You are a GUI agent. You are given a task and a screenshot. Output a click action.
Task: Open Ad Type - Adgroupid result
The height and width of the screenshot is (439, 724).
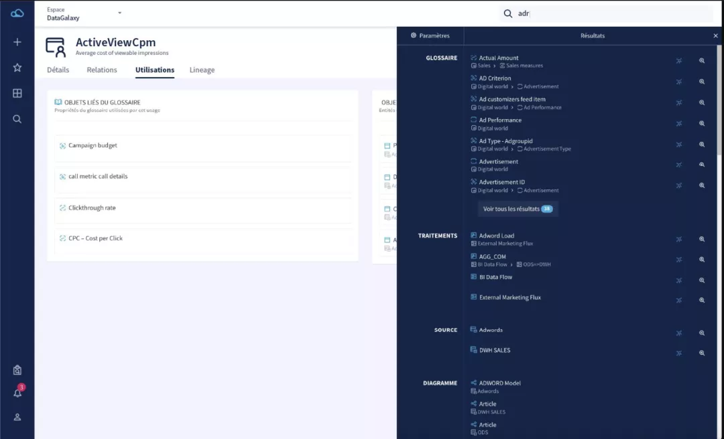pyautogui.click(x=505, y=141)
